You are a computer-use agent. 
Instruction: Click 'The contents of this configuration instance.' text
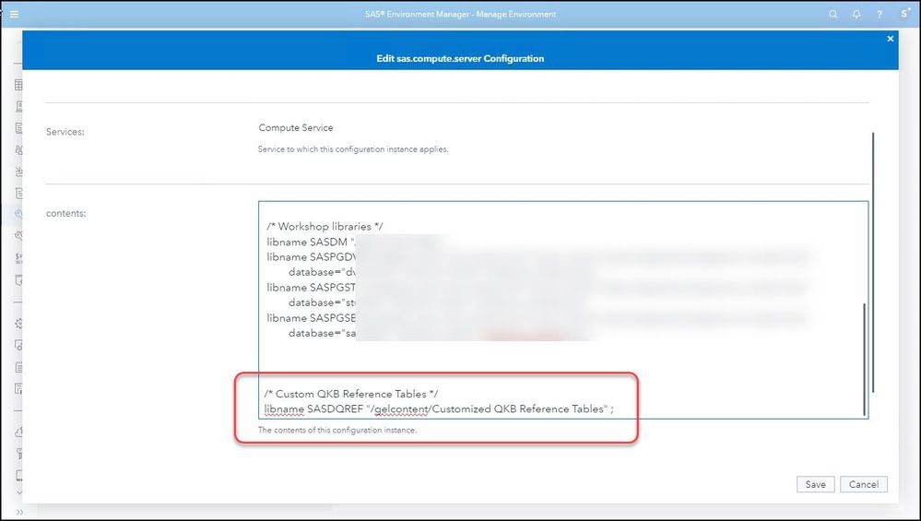337,430
